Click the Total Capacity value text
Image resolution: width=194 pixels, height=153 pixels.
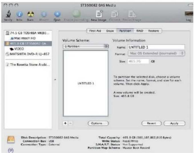(x=147, y=137)
